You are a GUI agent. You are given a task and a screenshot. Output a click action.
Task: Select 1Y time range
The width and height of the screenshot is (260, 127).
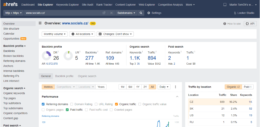point(138,87)
